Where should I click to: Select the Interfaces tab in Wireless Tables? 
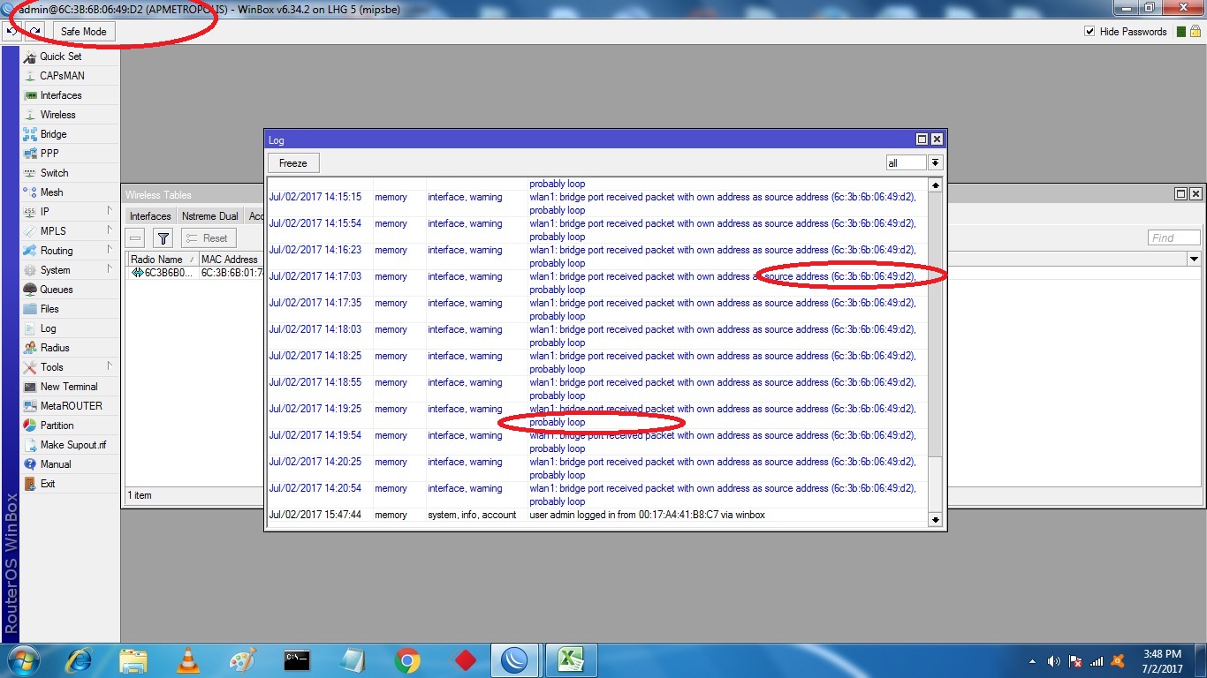pos(149,215)
